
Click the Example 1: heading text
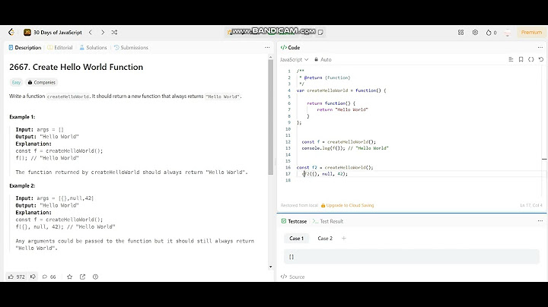click(22, 117)
